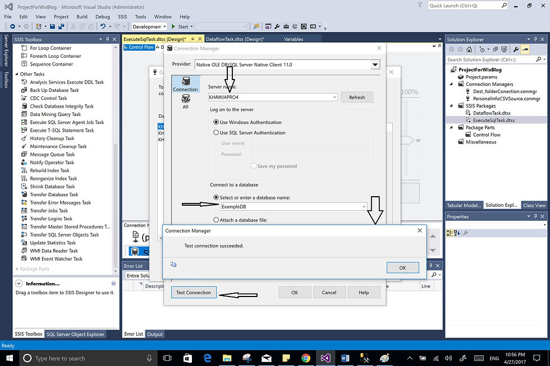Pin the SSIS Toolbox panel
The width and height of the screenshot is (550, 366).
(107, 39)
